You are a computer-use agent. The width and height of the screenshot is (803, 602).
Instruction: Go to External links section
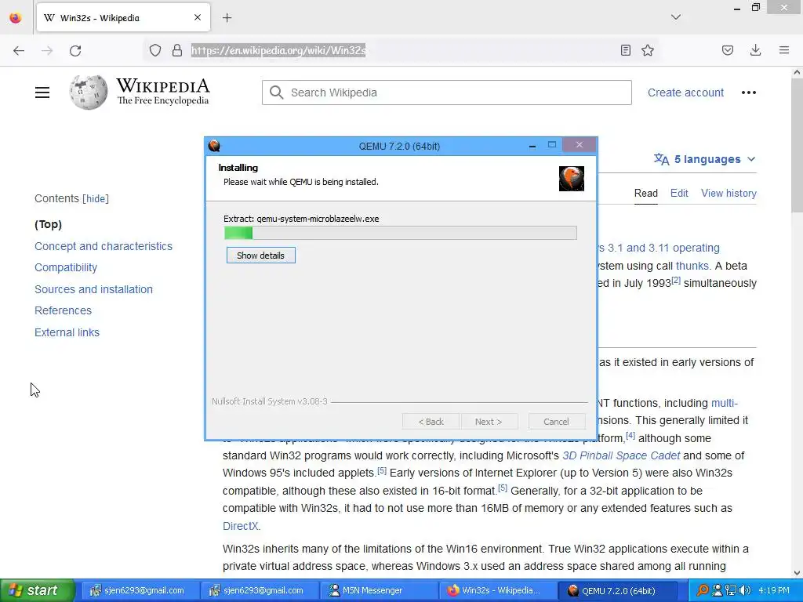coord(67,332)
